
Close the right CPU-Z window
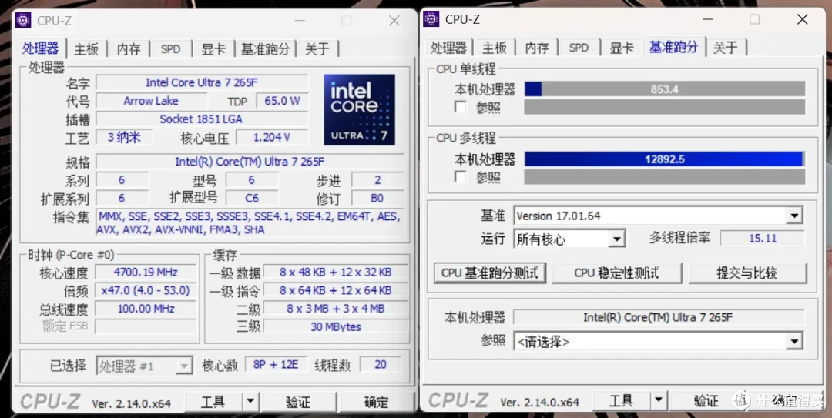coord(802,19)
